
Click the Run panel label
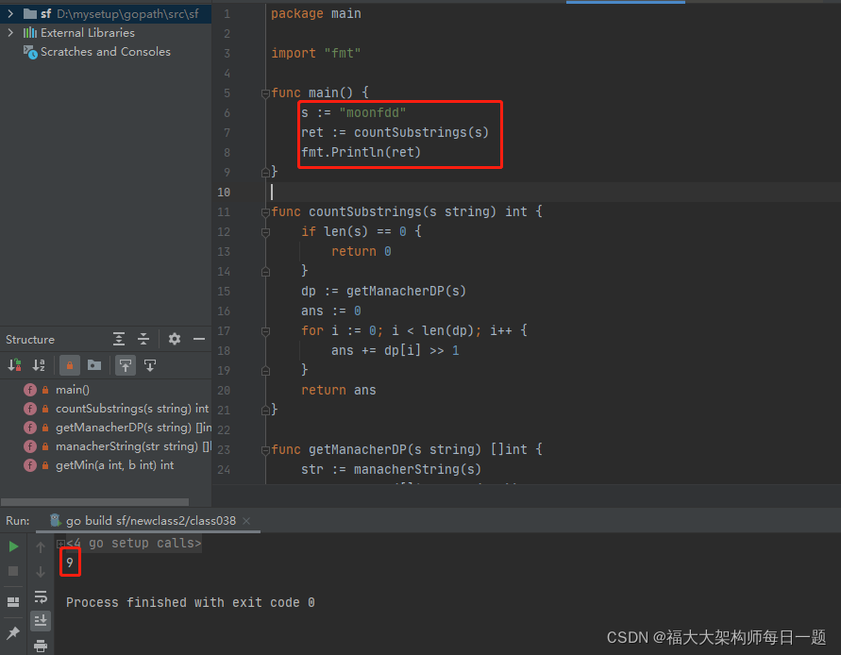click(x=18, y=521)
